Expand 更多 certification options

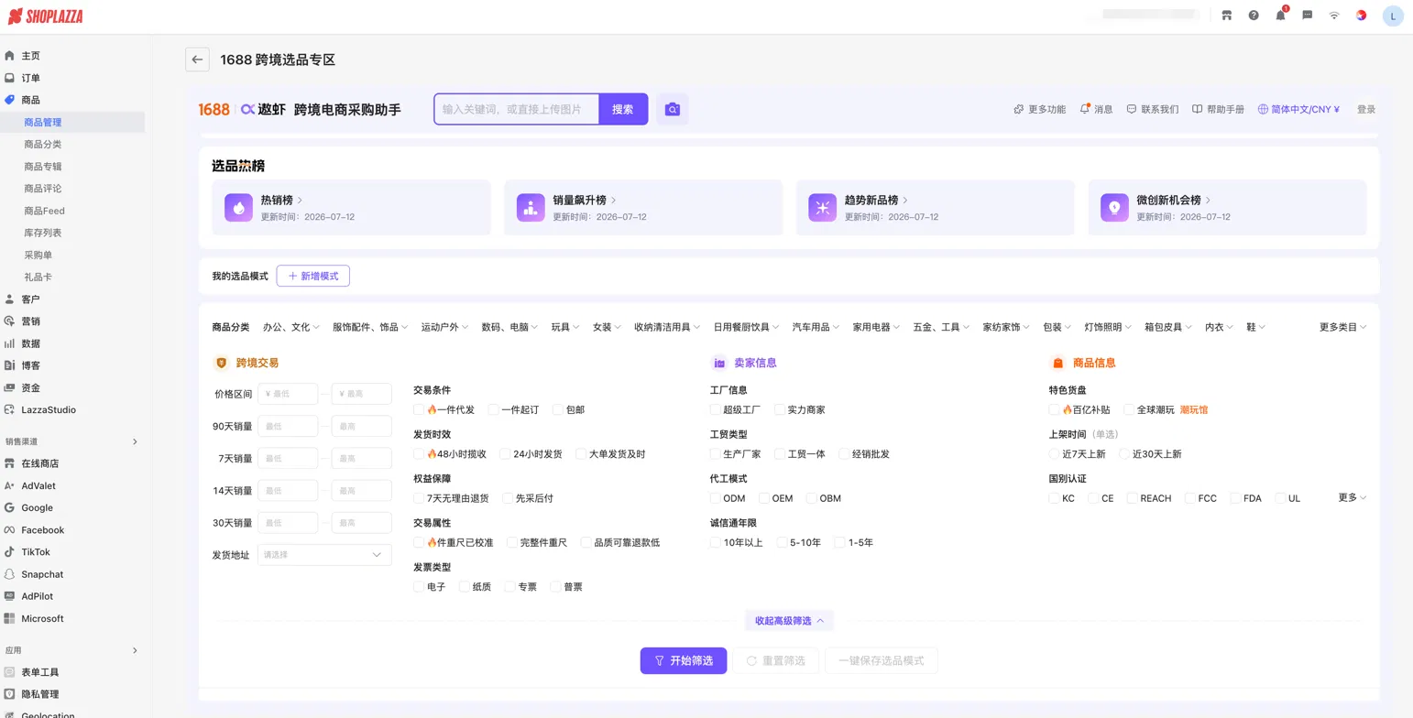1353,497
